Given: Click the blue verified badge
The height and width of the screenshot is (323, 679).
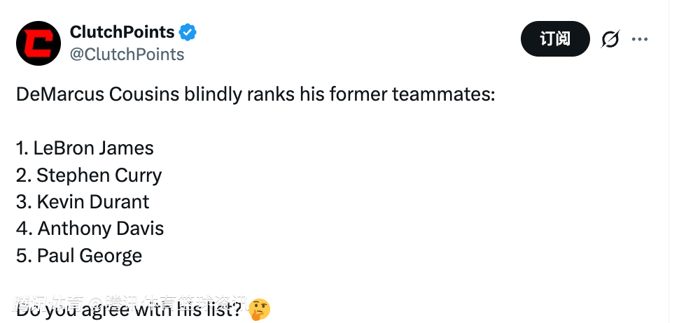Looking at the screenshot, I should pyautogui.click(x=188, y=32).
